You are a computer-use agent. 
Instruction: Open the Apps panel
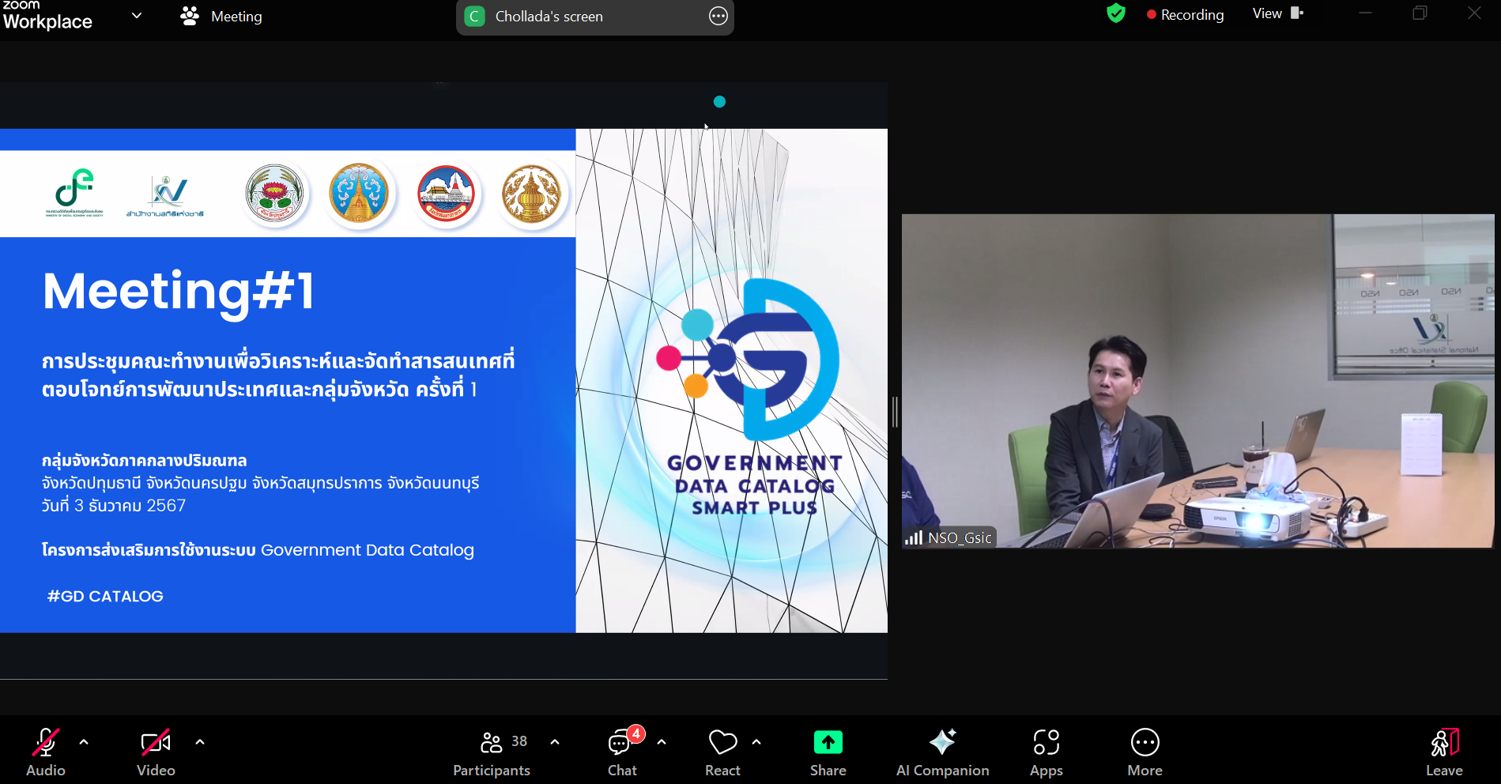(1046, 752)
